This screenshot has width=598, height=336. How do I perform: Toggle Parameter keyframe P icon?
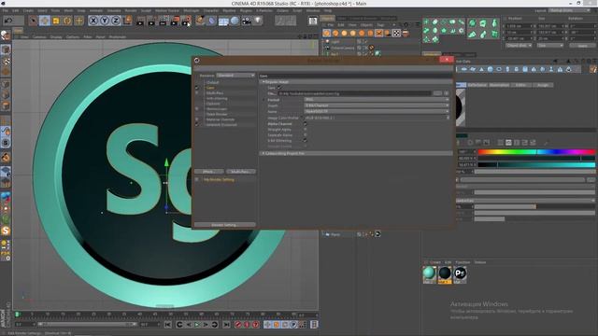click(293, 325)
